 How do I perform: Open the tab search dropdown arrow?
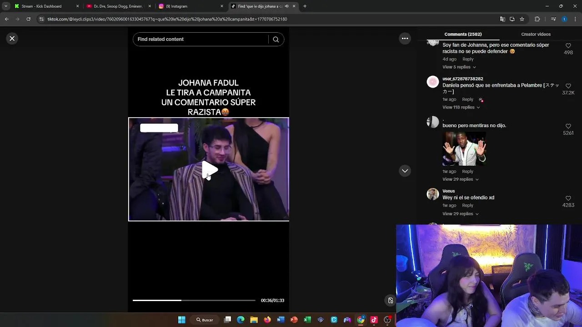tap(5, 6)
